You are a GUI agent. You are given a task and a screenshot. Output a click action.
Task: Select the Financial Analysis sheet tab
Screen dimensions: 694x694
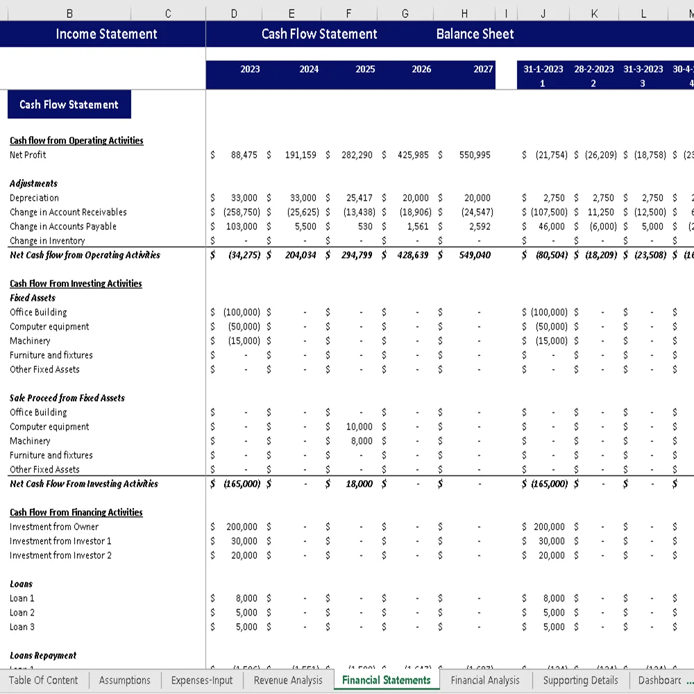[485, 680]
